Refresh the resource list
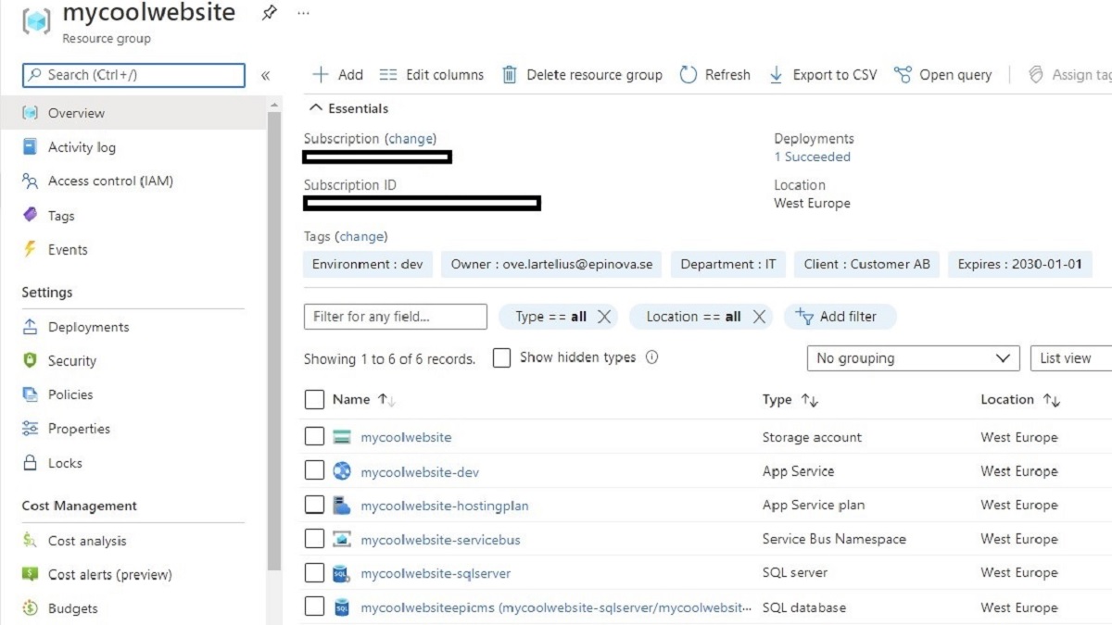Image resolution: width=1112 pixels, height=625 pixels. point(715,75)
